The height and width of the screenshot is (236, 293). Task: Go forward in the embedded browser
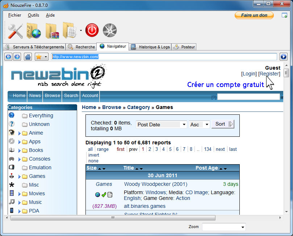click(17, 57)
